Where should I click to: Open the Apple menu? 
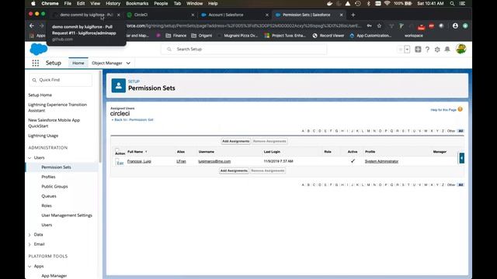[x=33, y=3]
